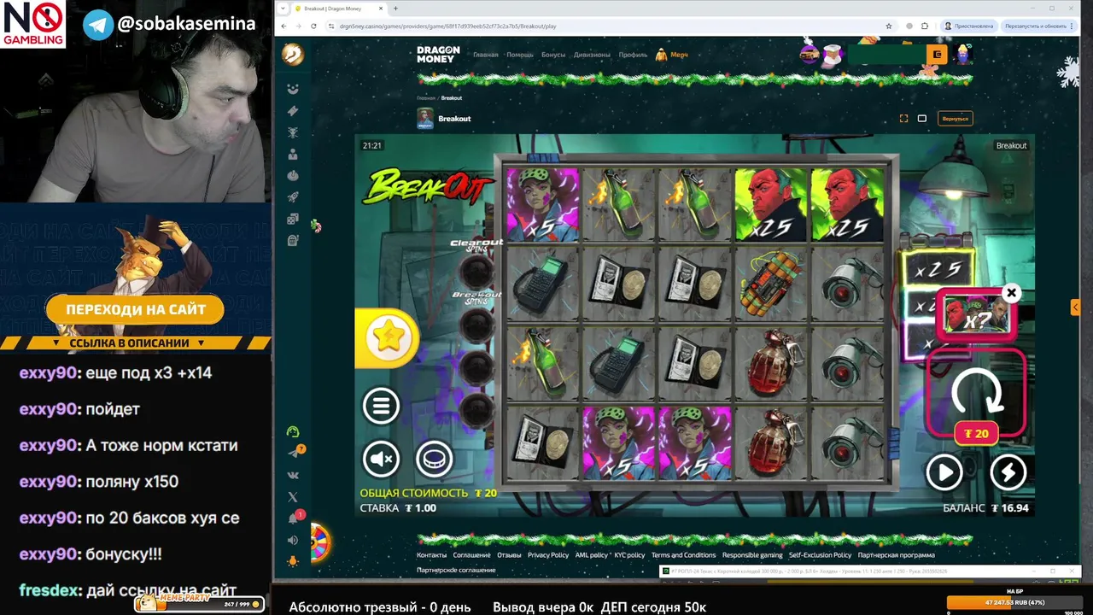Switch game to fullscreen mode
Viewport: 1093px width, 615px height.
903,119
